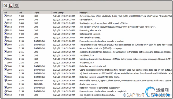The width and height of the screenshot is (173, 99).
Task: Select message 'Process to execute data flow <excel> is completed'
Action: click(x=103, y=91)
